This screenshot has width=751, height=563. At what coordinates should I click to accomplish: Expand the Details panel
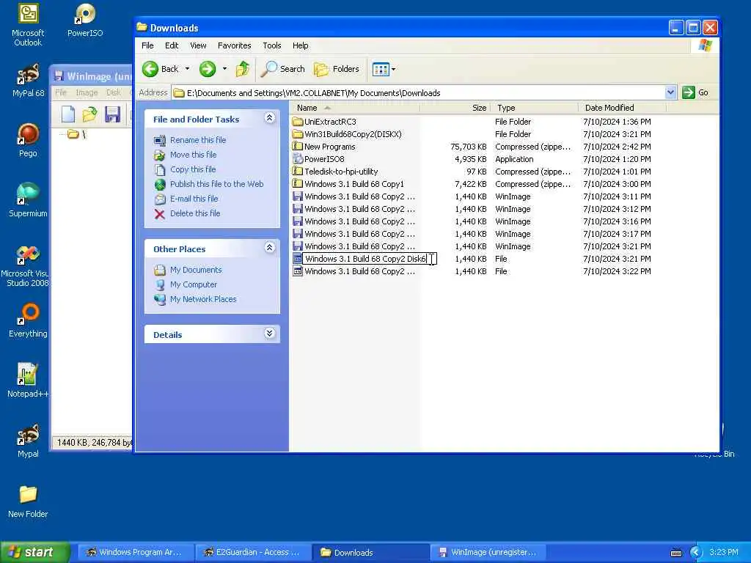[x=270, y=334]
